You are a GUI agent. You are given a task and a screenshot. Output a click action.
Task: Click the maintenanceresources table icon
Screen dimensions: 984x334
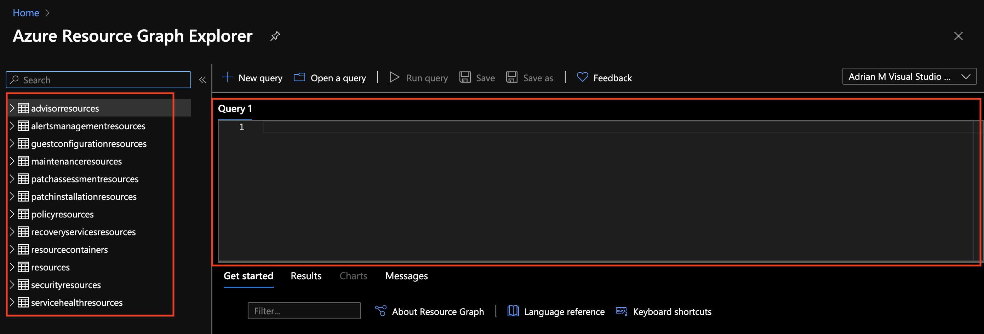23,161
